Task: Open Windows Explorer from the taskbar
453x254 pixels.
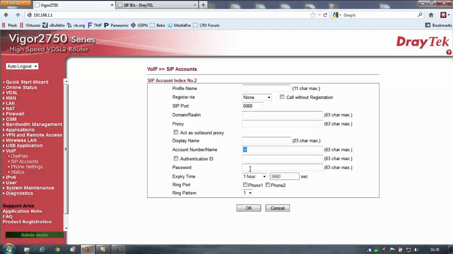Action: [27, 249]
